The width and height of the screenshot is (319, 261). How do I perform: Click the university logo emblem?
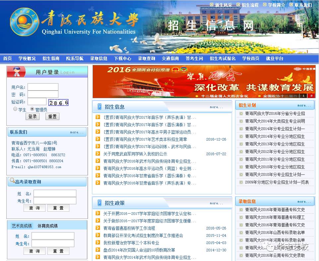point(25,22)
